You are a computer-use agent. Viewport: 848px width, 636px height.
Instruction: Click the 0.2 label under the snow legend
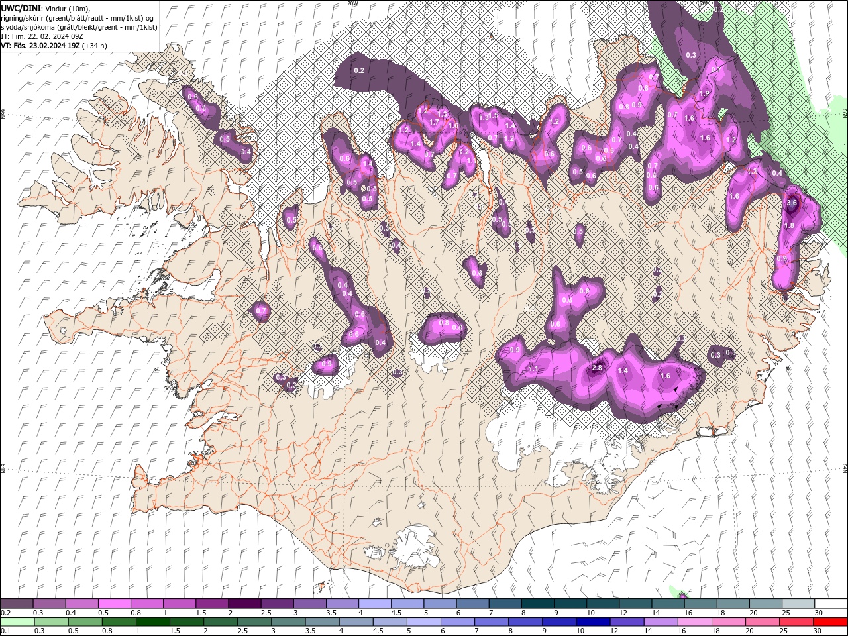tap(5, 613)
